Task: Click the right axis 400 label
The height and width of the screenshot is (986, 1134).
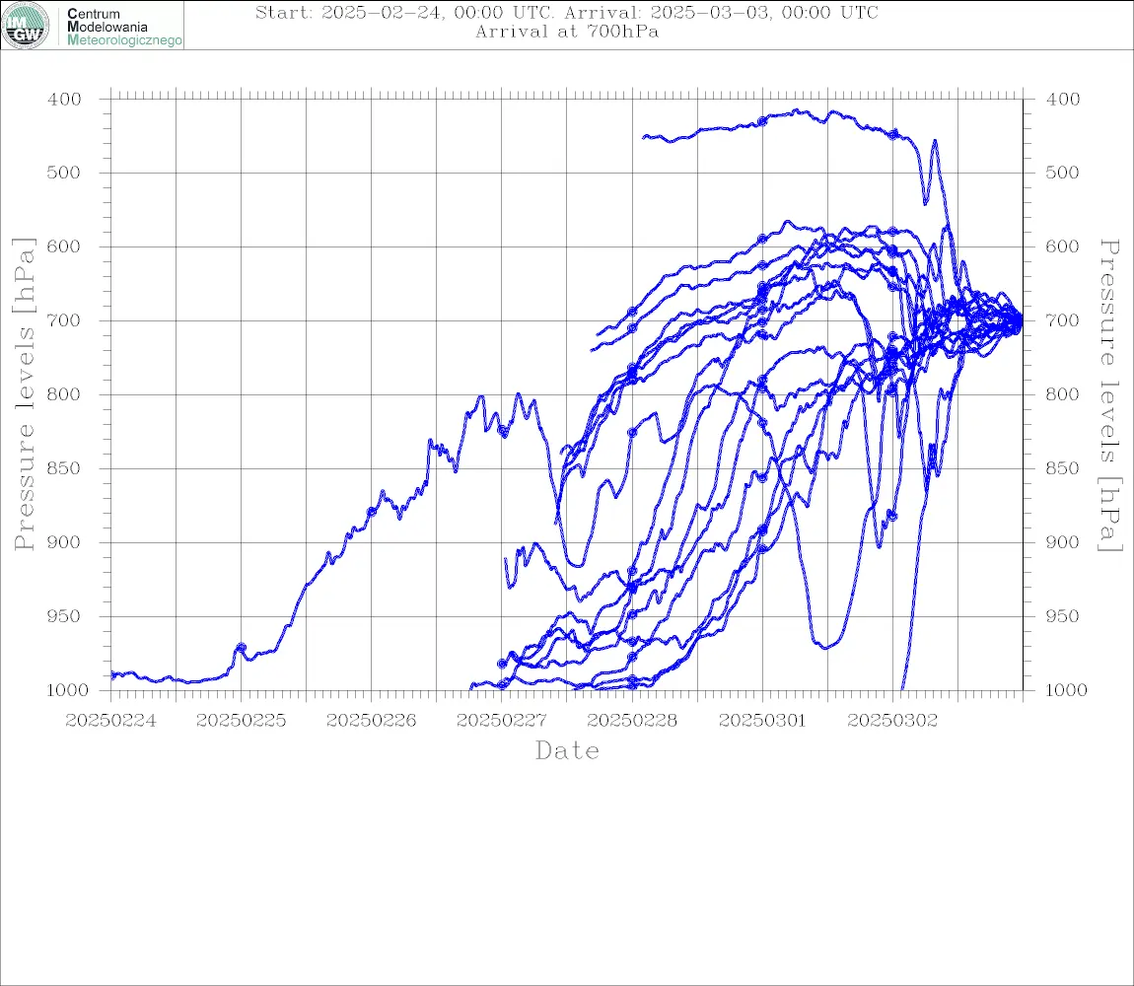Action: (1062, 100)
